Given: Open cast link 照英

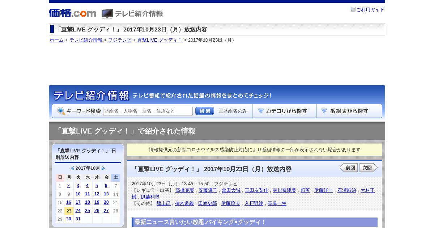Looking at the screenshot, I should tap(305, 190).
